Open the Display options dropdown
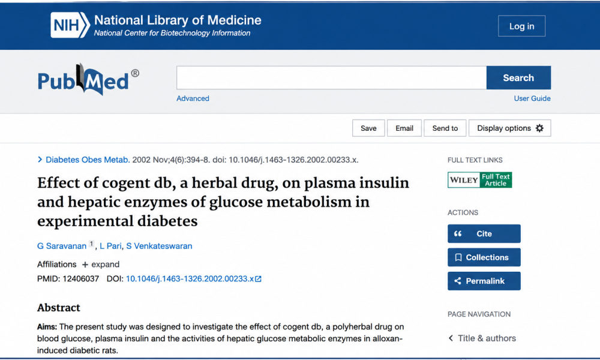This screenshot has width=600, height=360. (x=509, y=128)
